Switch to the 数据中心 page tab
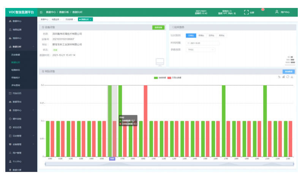The height and width of the screenshot is (178, 302). [x=44, y=19]
